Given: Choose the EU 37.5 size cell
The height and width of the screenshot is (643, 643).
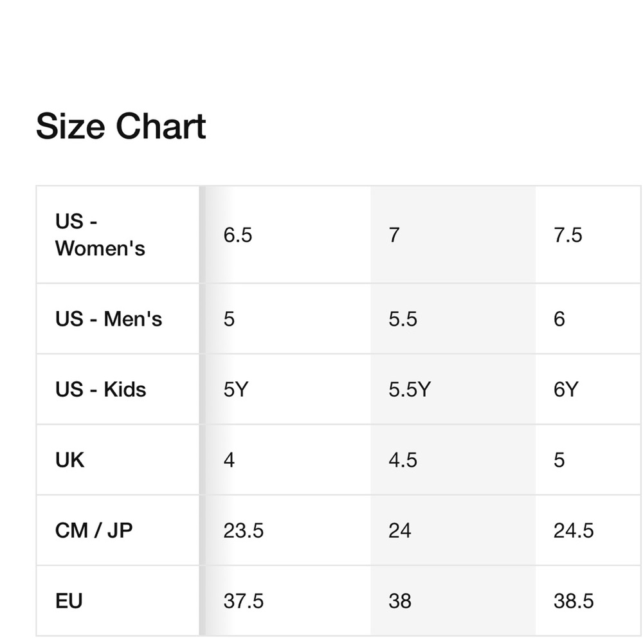Looking at the screenshot, I should [x=288, y=601].
